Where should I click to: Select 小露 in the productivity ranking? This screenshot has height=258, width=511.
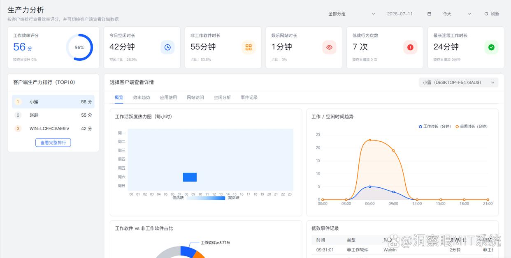(x=53, y=101)
